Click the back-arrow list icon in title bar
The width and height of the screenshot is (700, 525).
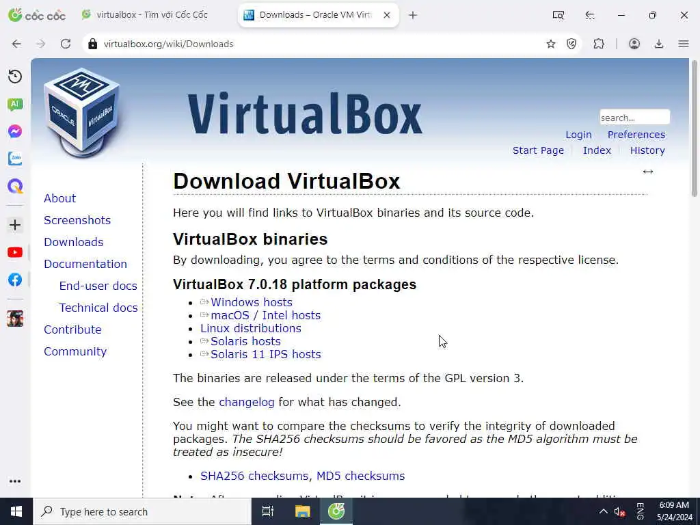pos(590,15)
